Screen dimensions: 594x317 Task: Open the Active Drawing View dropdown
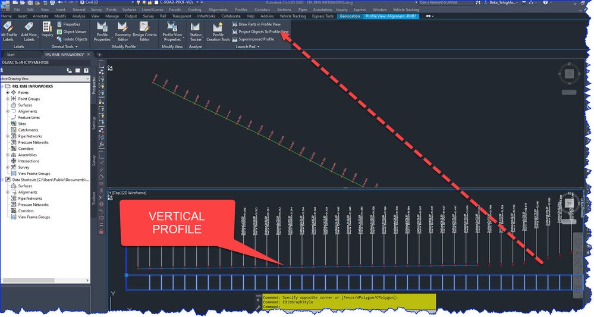pos(45,79)
